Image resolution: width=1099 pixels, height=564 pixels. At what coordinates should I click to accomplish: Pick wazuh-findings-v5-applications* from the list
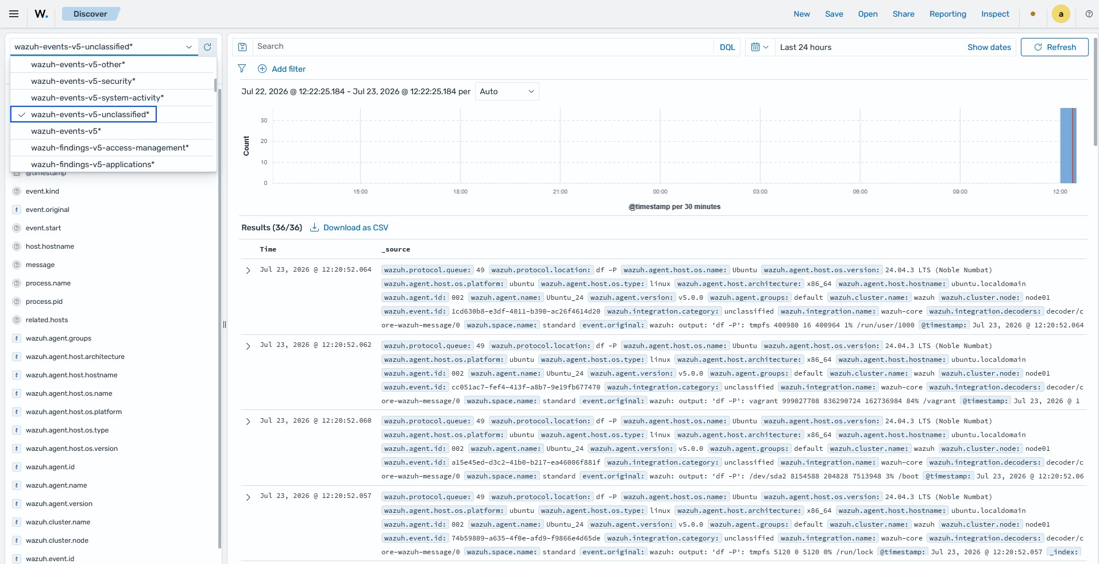(x=112, y=164)
